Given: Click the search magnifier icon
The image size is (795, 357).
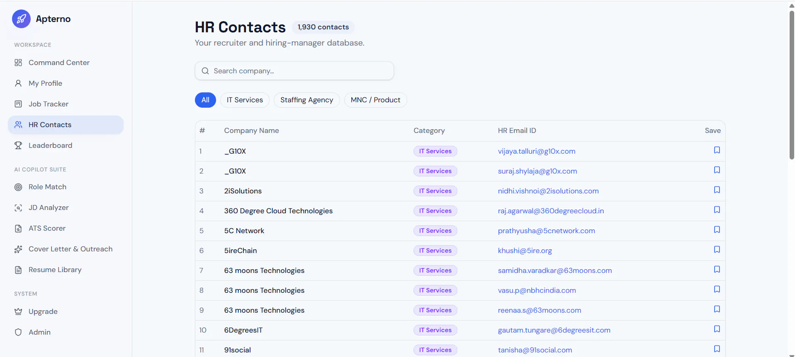Looking at the screenshot, I should (205, 71).
